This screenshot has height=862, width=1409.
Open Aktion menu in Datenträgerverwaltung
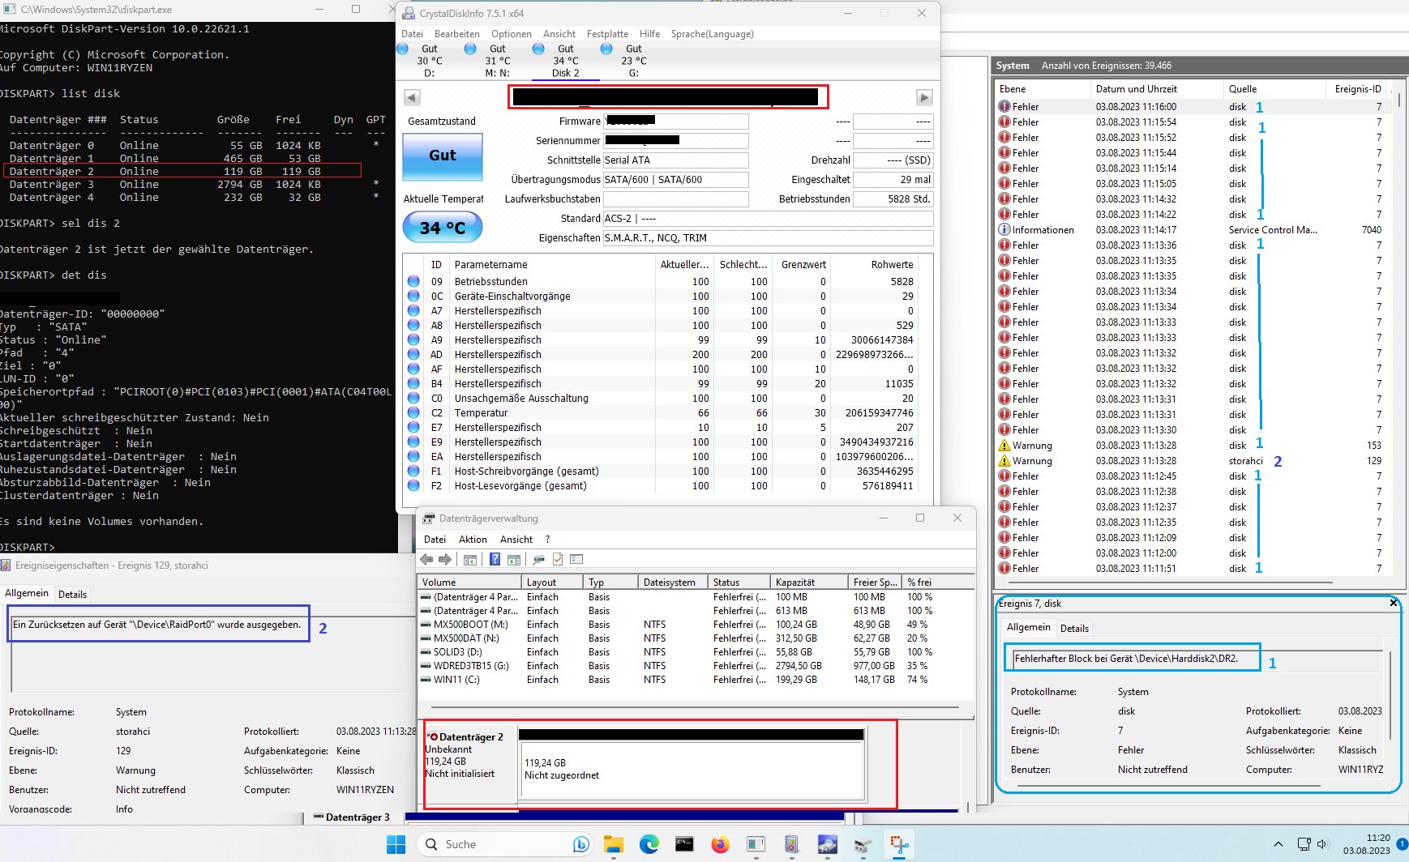pos(473,540)
